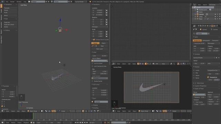The height and width of the screenshot is (124, 221).
Task: Lock the Rotation Y value in the Transform panel
Action: pyautogui.click(x=106, y=22)
